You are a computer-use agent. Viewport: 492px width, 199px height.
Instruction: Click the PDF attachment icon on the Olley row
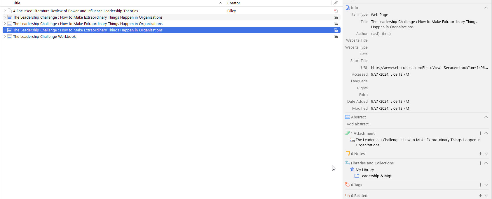click(x=336, y=11)
